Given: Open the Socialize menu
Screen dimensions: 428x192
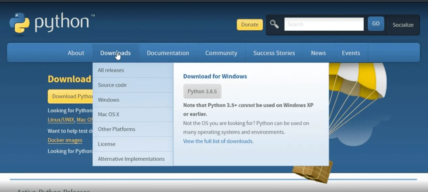Looking at the screenshot, I should 403,25.
